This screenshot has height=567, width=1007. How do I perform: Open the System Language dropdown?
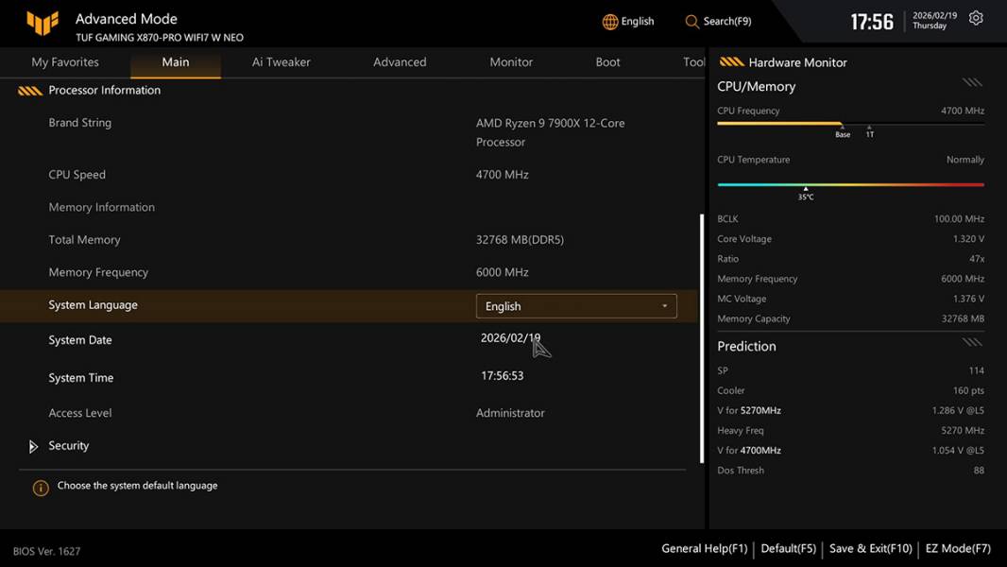pos(576,306)
